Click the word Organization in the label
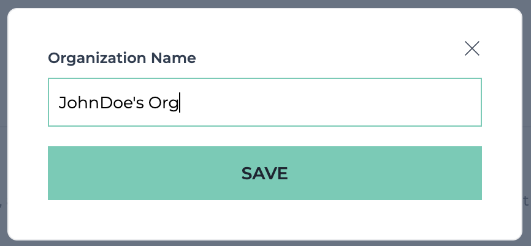The height and width of the screenshot is (246, 531). tap(97, 59)
